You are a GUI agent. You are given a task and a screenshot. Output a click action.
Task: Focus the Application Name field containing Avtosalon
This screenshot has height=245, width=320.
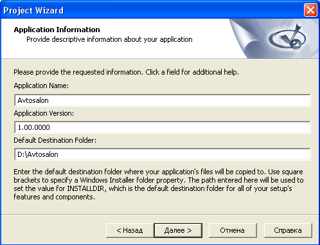coord(163,100)
